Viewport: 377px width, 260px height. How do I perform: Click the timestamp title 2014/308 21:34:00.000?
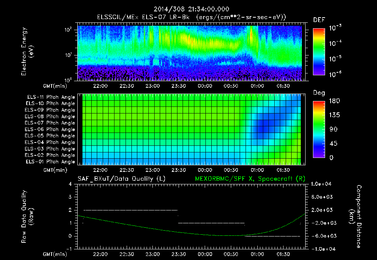[191, 9]
